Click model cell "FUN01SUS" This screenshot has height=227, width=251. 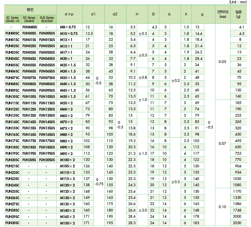click(x=47, y=40)
